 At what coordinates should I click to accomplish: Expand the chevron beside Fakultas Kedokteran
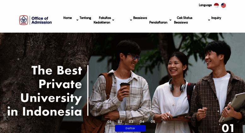coord(113,20)
